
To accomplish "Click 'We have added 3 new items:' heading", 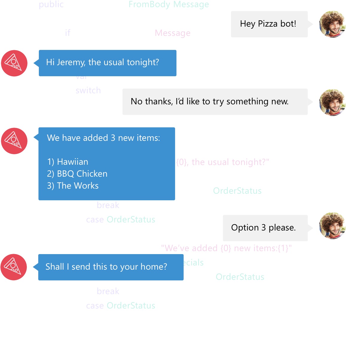I will point(103,138).
